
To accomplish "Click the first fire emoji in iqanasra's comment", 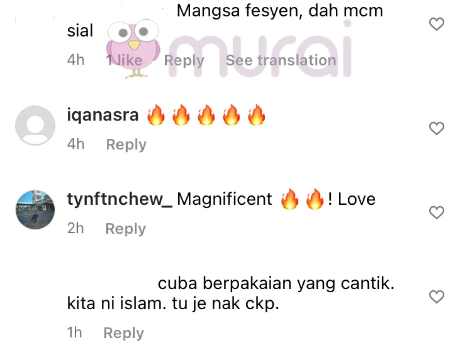I will [x=156, y=115].
